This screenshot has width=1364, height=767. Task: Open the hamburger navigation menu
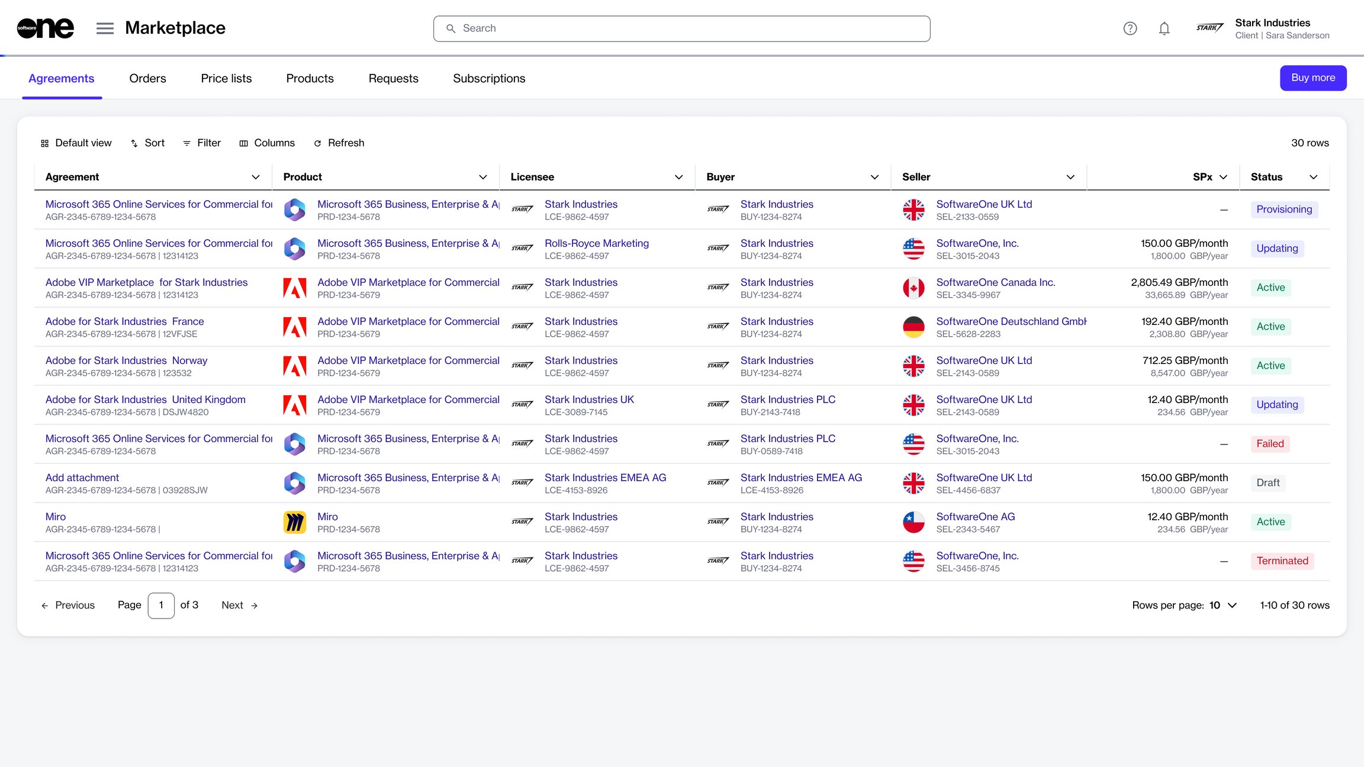105,28
